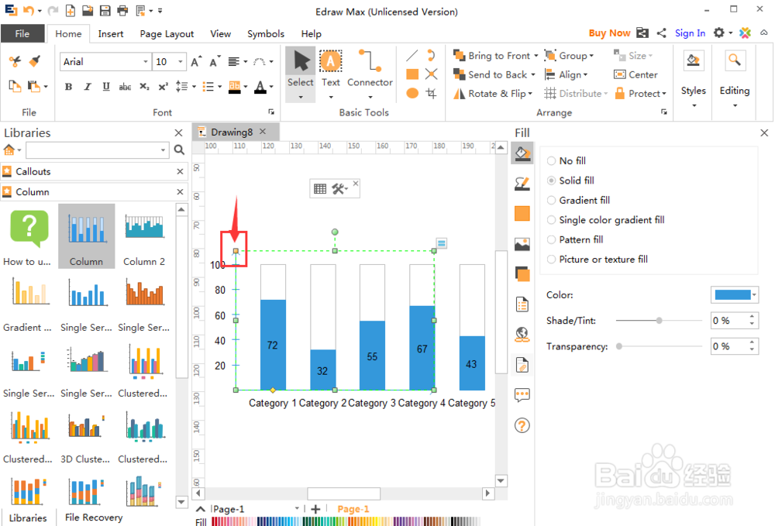Open the Hyperlink globe panel icon
This screenshot has height=526, width=775.
(522, 335)
